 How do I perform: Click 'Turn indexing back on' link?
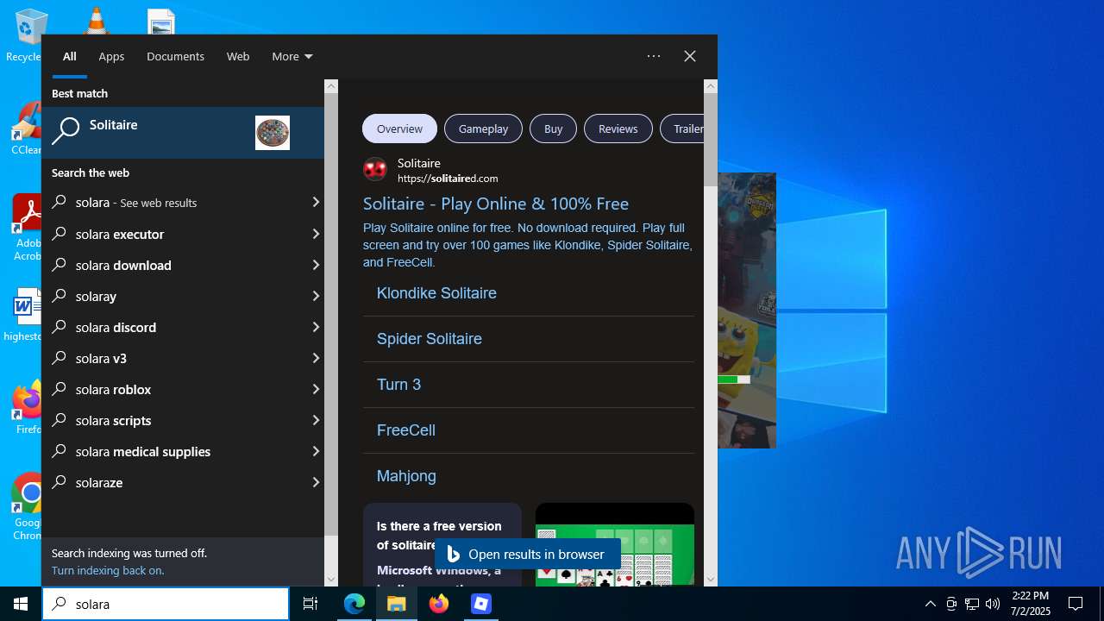click(x=108, y=570)
